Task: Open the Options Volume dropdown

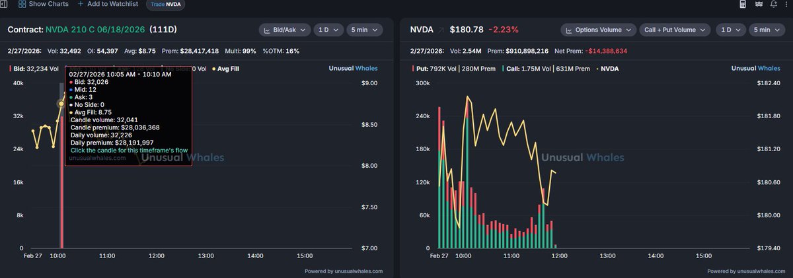Action: (x=599, y=30)
